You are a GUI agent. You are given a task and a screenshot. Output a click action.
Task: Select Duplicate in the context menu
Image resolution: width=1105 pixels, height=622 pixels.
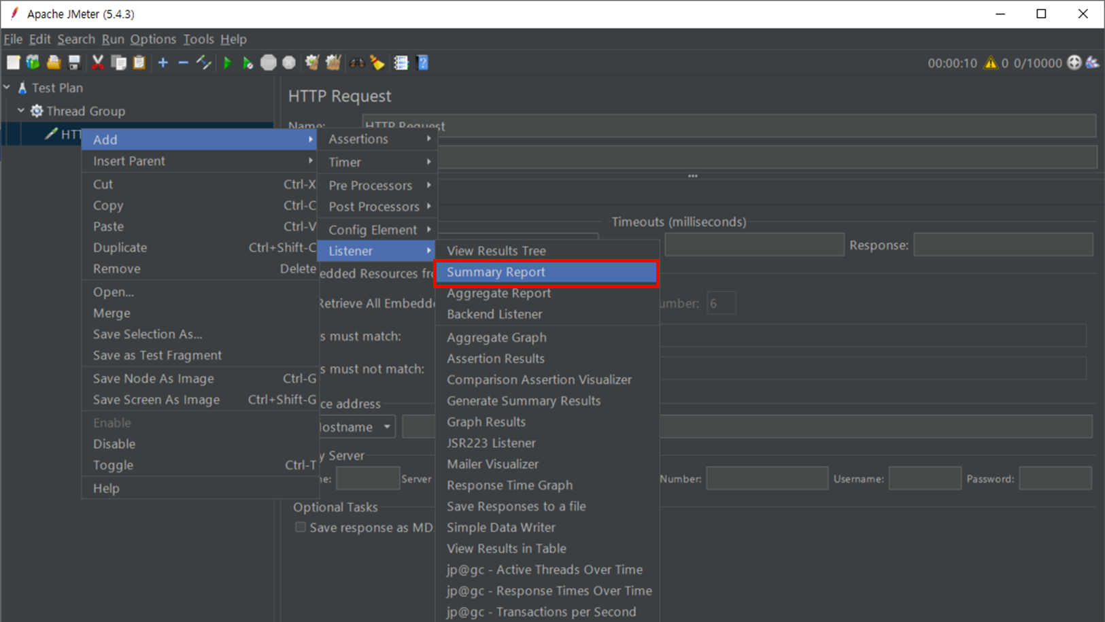(201, 247)
